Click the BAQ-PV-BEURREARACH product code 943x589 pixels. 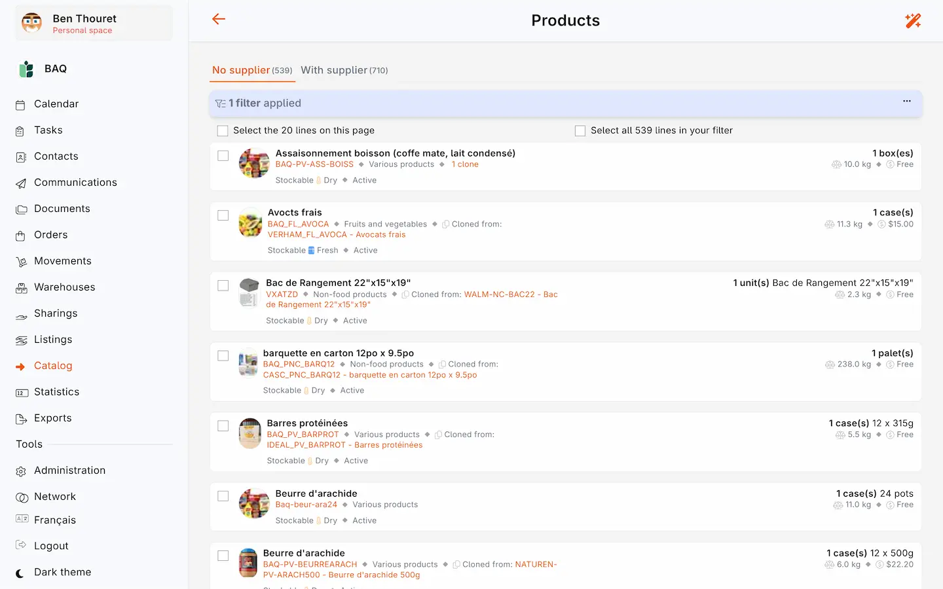tap(310, 564)
